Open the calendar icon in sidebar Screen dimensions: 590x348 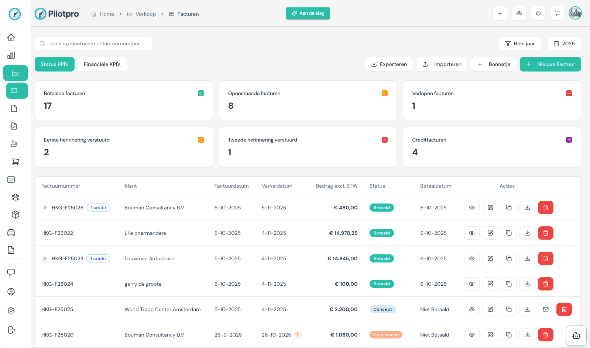tap(11, 179)
